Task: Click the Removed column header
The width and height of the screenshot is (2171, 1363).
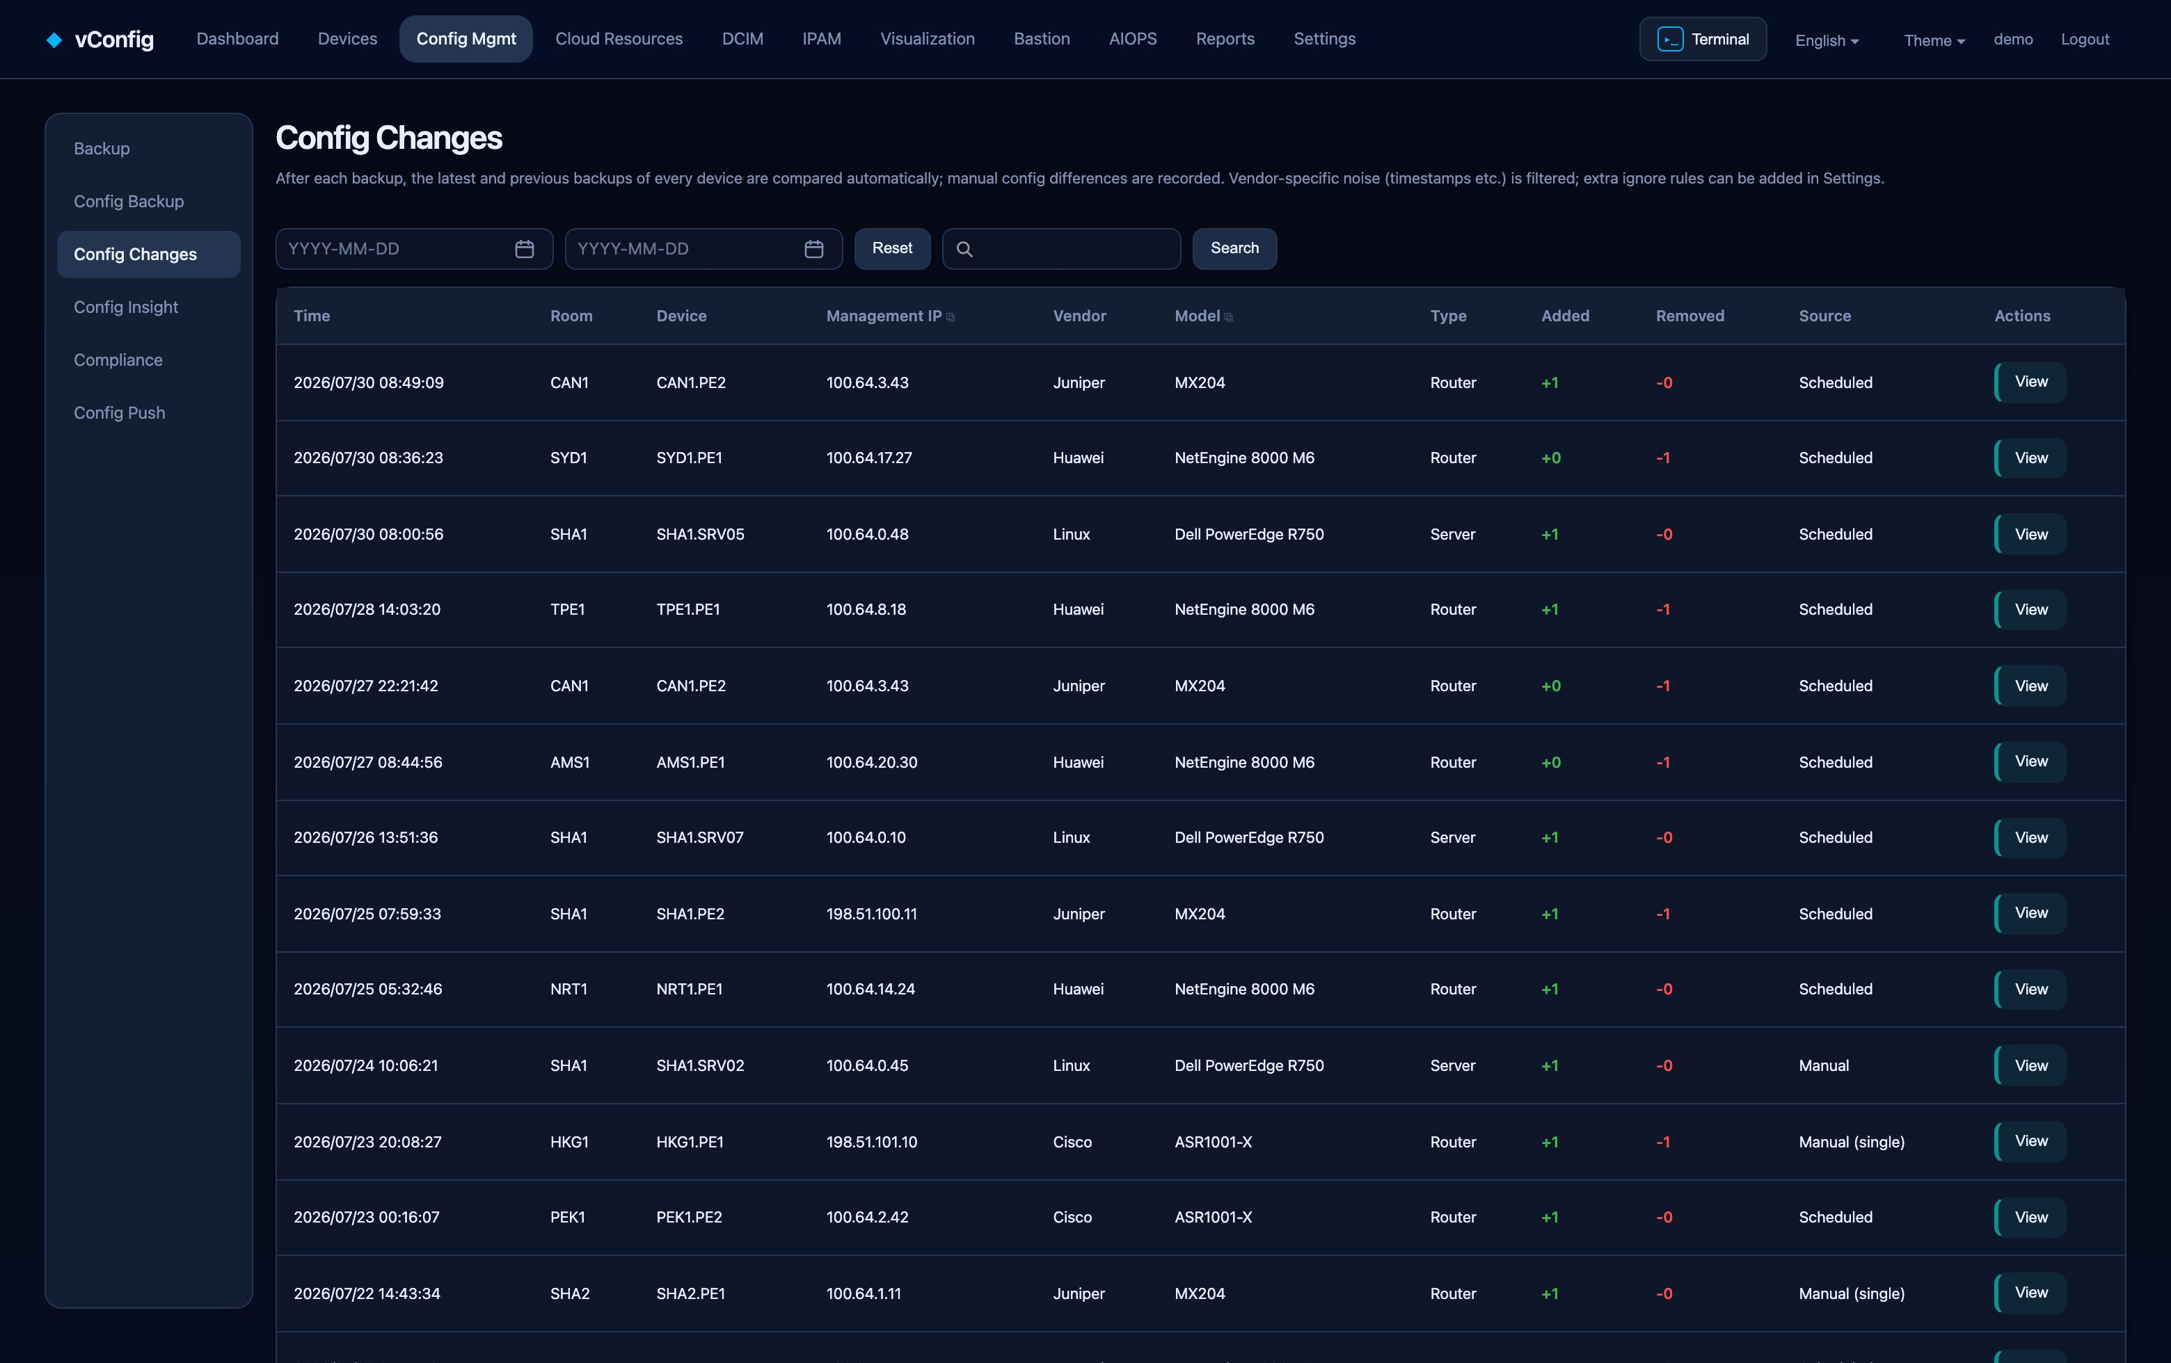Action: 1689,316
